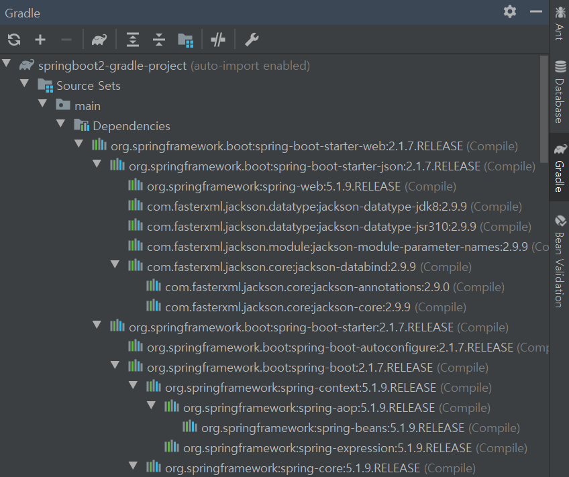Collapse the Dependencies node
Viewport: 569px width, 477px height.
[61, 123]
